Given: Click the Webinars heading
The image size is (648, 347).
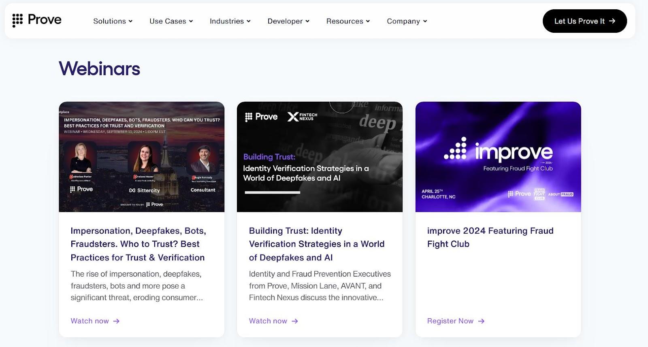Looking at the screenshot, I should click(x=100, y=68).
